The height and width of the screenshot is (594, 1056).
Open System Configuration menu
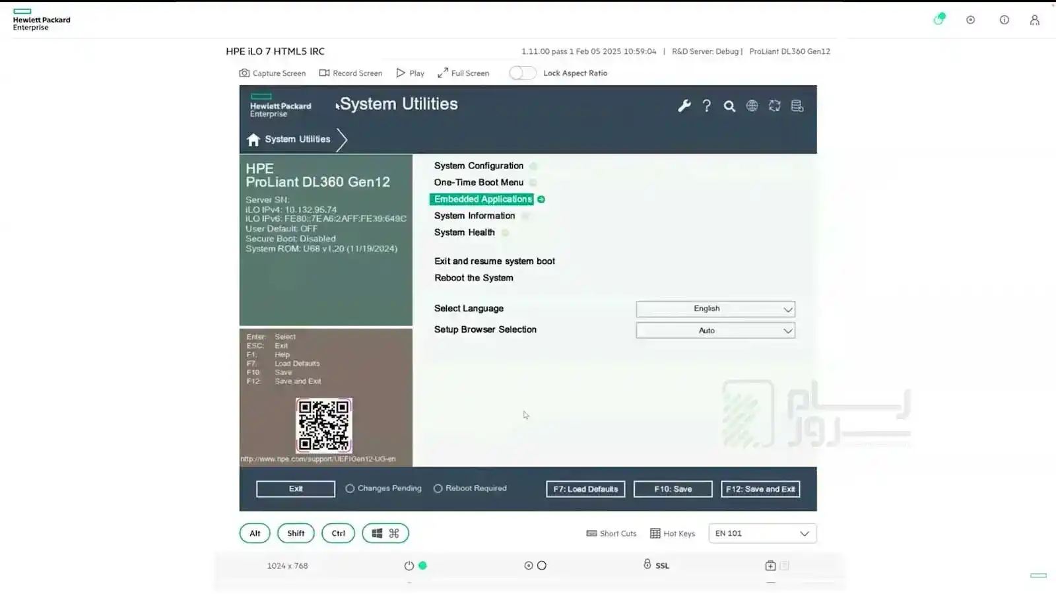click(478, 166)
